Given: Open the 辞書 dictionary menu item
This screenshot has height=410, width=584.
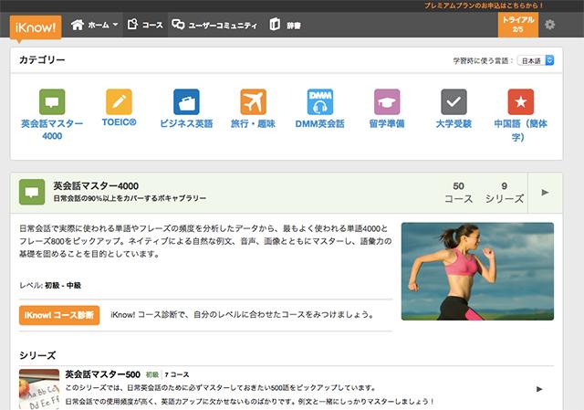Looking at the screenshot, I should click(x=286, y=25).
